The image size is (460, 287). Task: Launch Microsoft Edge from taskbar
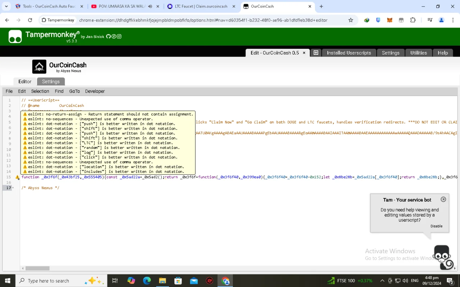click(x=147, y=281)
